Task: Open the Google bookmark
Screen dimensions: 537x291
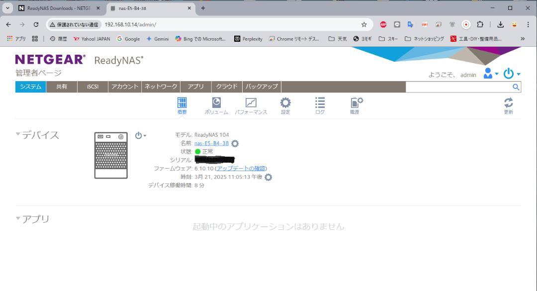Action: 128,39
